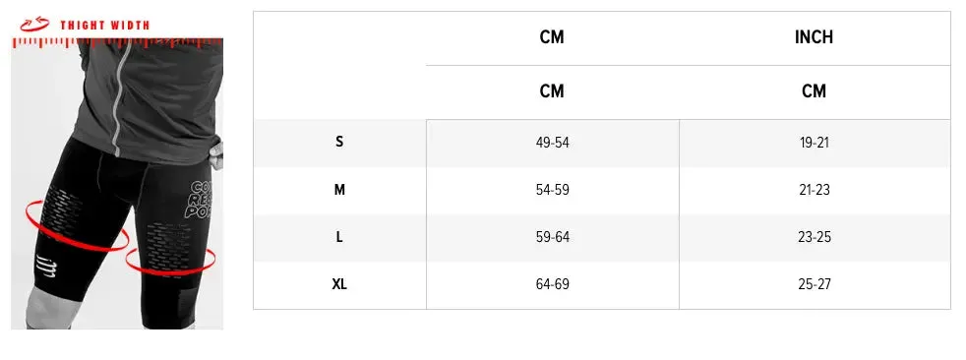
Task: Click the 54-59 cm cell
Action: [553, 190]
